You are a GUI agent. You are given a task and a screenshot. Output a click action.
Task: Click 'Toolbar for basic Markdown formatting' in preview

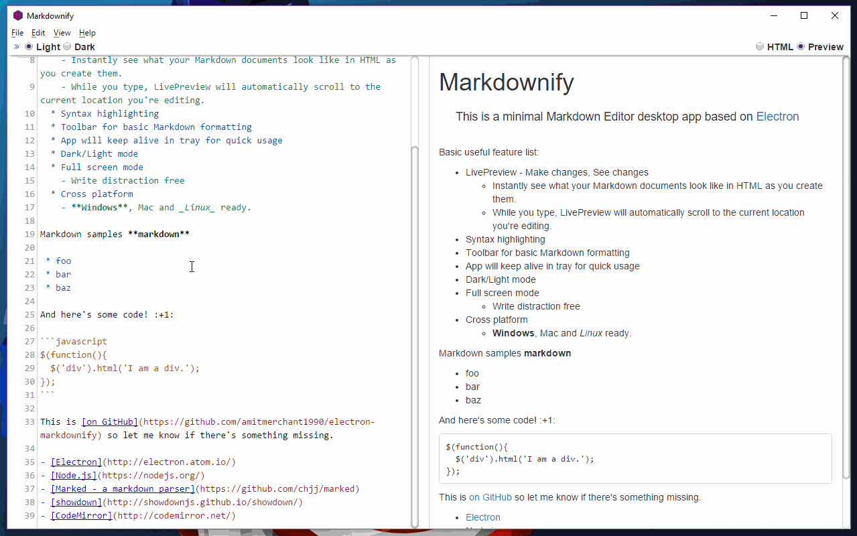click(x=547, y=253)
